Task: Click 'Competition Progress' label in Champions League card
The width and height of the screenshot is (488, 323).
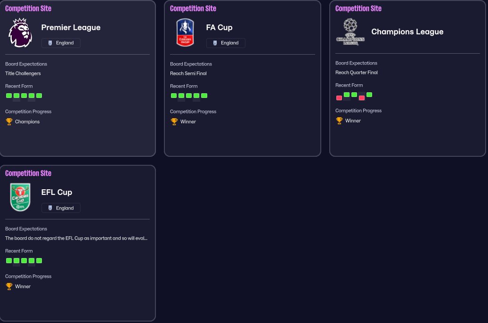Action: click(358, 111)
